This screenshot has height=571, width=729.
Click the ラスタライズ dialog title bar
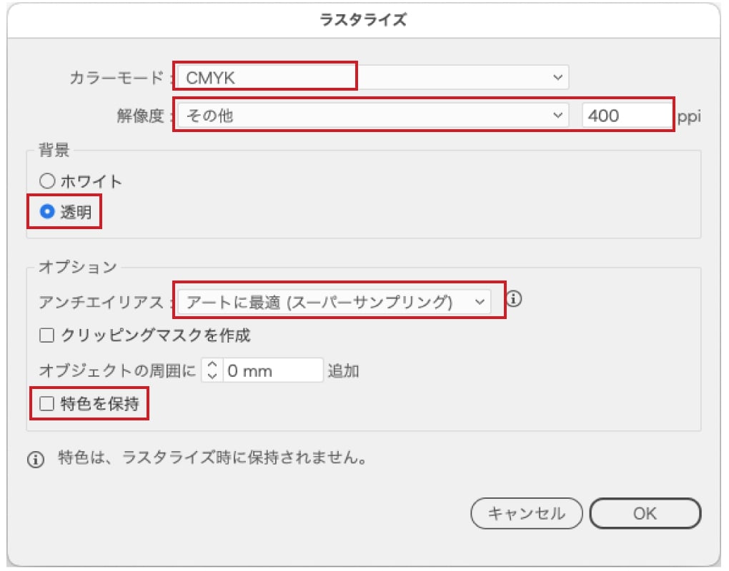(x=364, y=18)
